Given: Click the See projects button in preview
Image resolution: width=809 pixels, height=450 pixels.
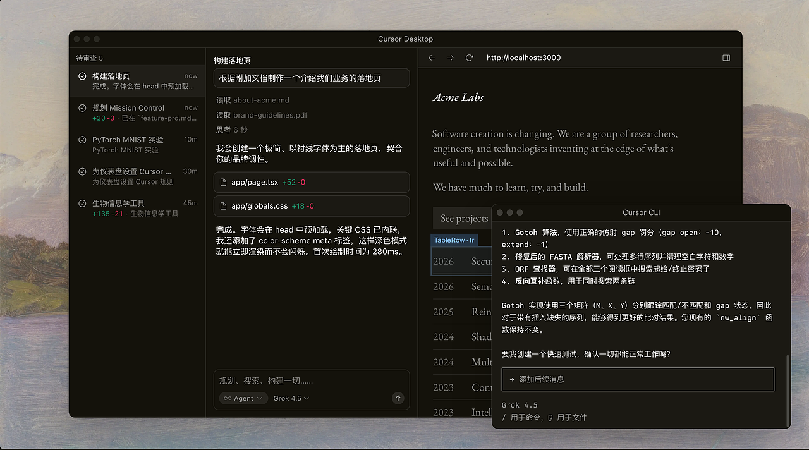Looking at the screenshot, I should [463, 218].
